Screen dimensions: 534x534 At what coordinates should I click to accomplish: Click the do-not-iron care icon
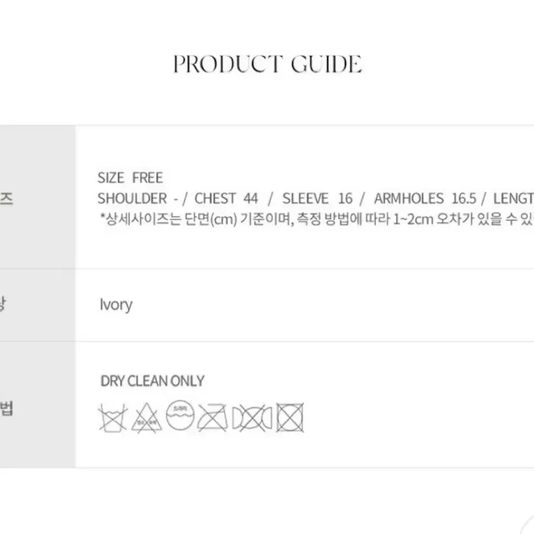[212, 418]
